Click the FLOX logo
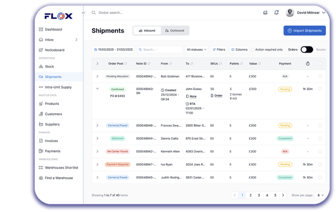336x212 pixels. pos(58,16)
